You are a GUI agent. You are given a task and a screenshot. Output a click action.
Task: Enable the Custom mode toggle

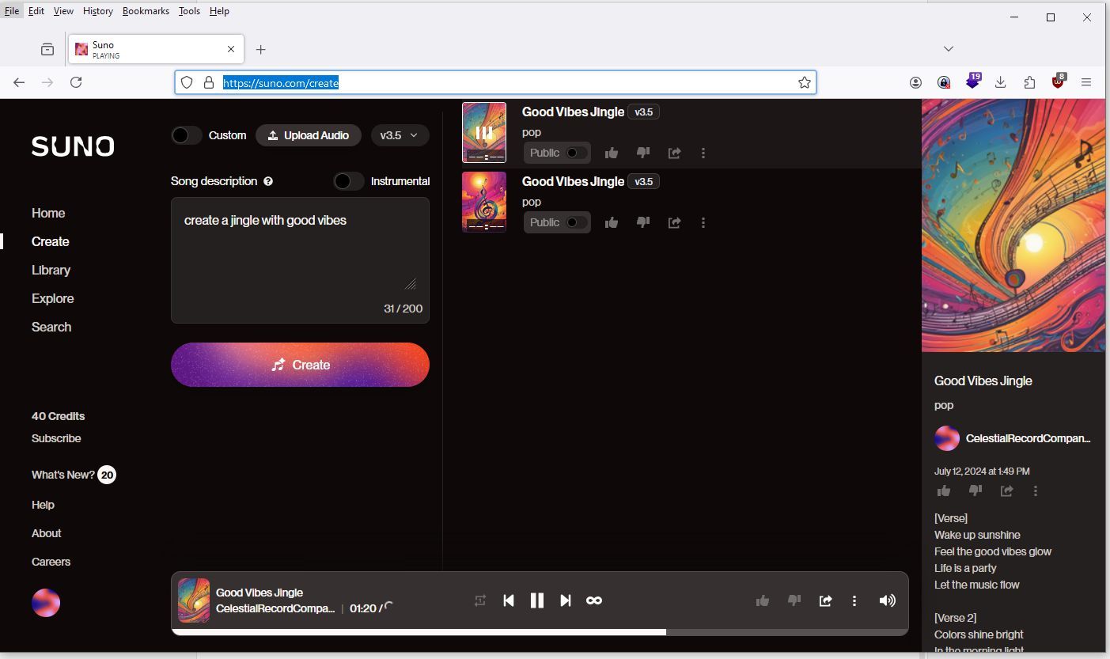(187, 135)
